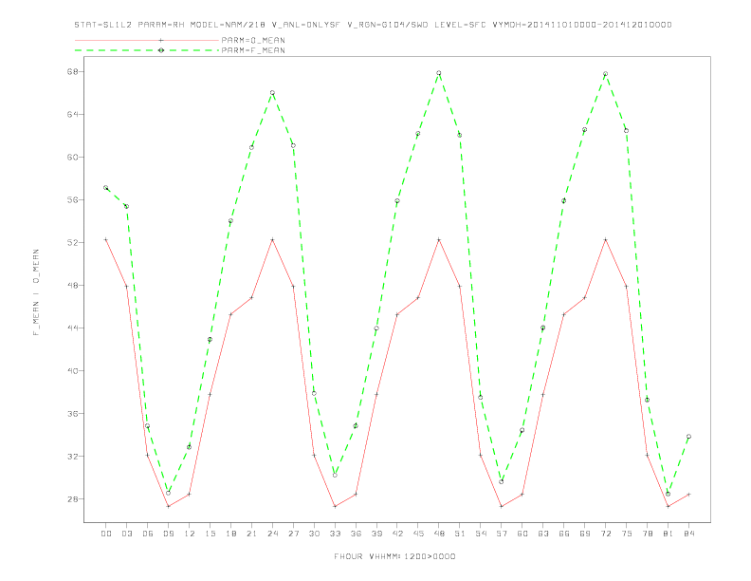Select red O_MEAN peak marker at hour 48

[439, 239]
